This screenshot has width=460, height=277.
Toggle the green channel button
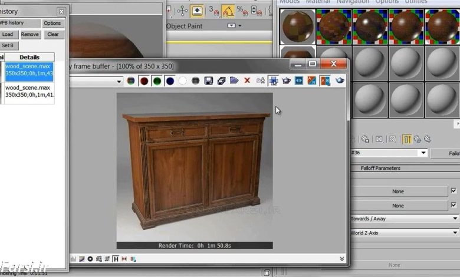(157, 81)
